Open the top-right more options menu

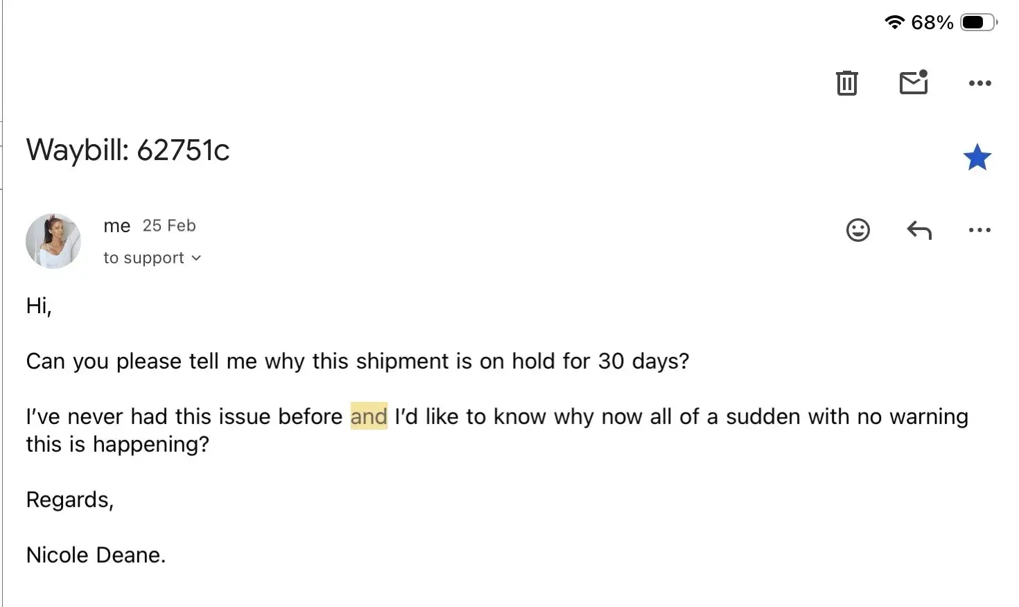pyautogui.click(x=979, y=83)
